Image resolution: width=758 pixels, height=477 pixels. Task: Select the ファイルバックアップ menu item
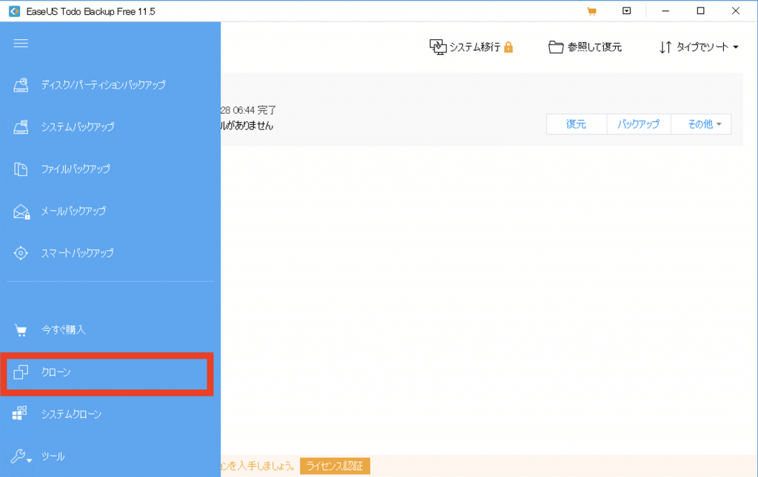click(x=76, y=169)
